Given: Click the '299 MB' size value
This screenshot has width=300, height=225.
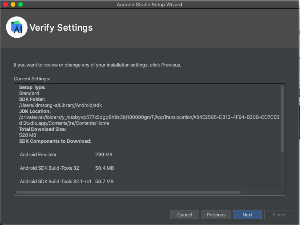Looking at the screenshot, I should tap(104, 154).
